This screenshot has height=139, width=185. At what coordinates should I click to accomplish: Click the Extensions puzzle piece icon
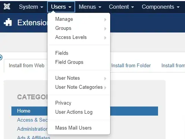pyautogui.click(x=8, y=22)
